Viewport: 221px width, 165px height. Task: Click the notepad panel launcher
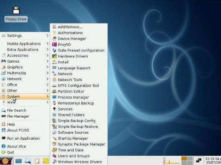pos(37,161)
